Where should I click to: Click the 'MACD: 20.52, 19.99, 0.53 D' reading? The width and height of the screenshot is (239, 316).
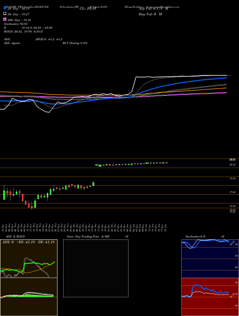pyautogui.click(x=23, y=32)
